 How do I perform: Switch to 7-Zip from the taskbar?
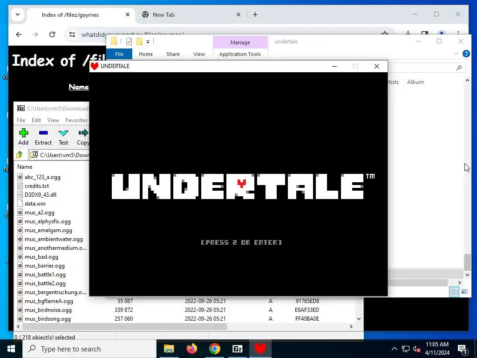pyautogui.click(x=237, y=349)
